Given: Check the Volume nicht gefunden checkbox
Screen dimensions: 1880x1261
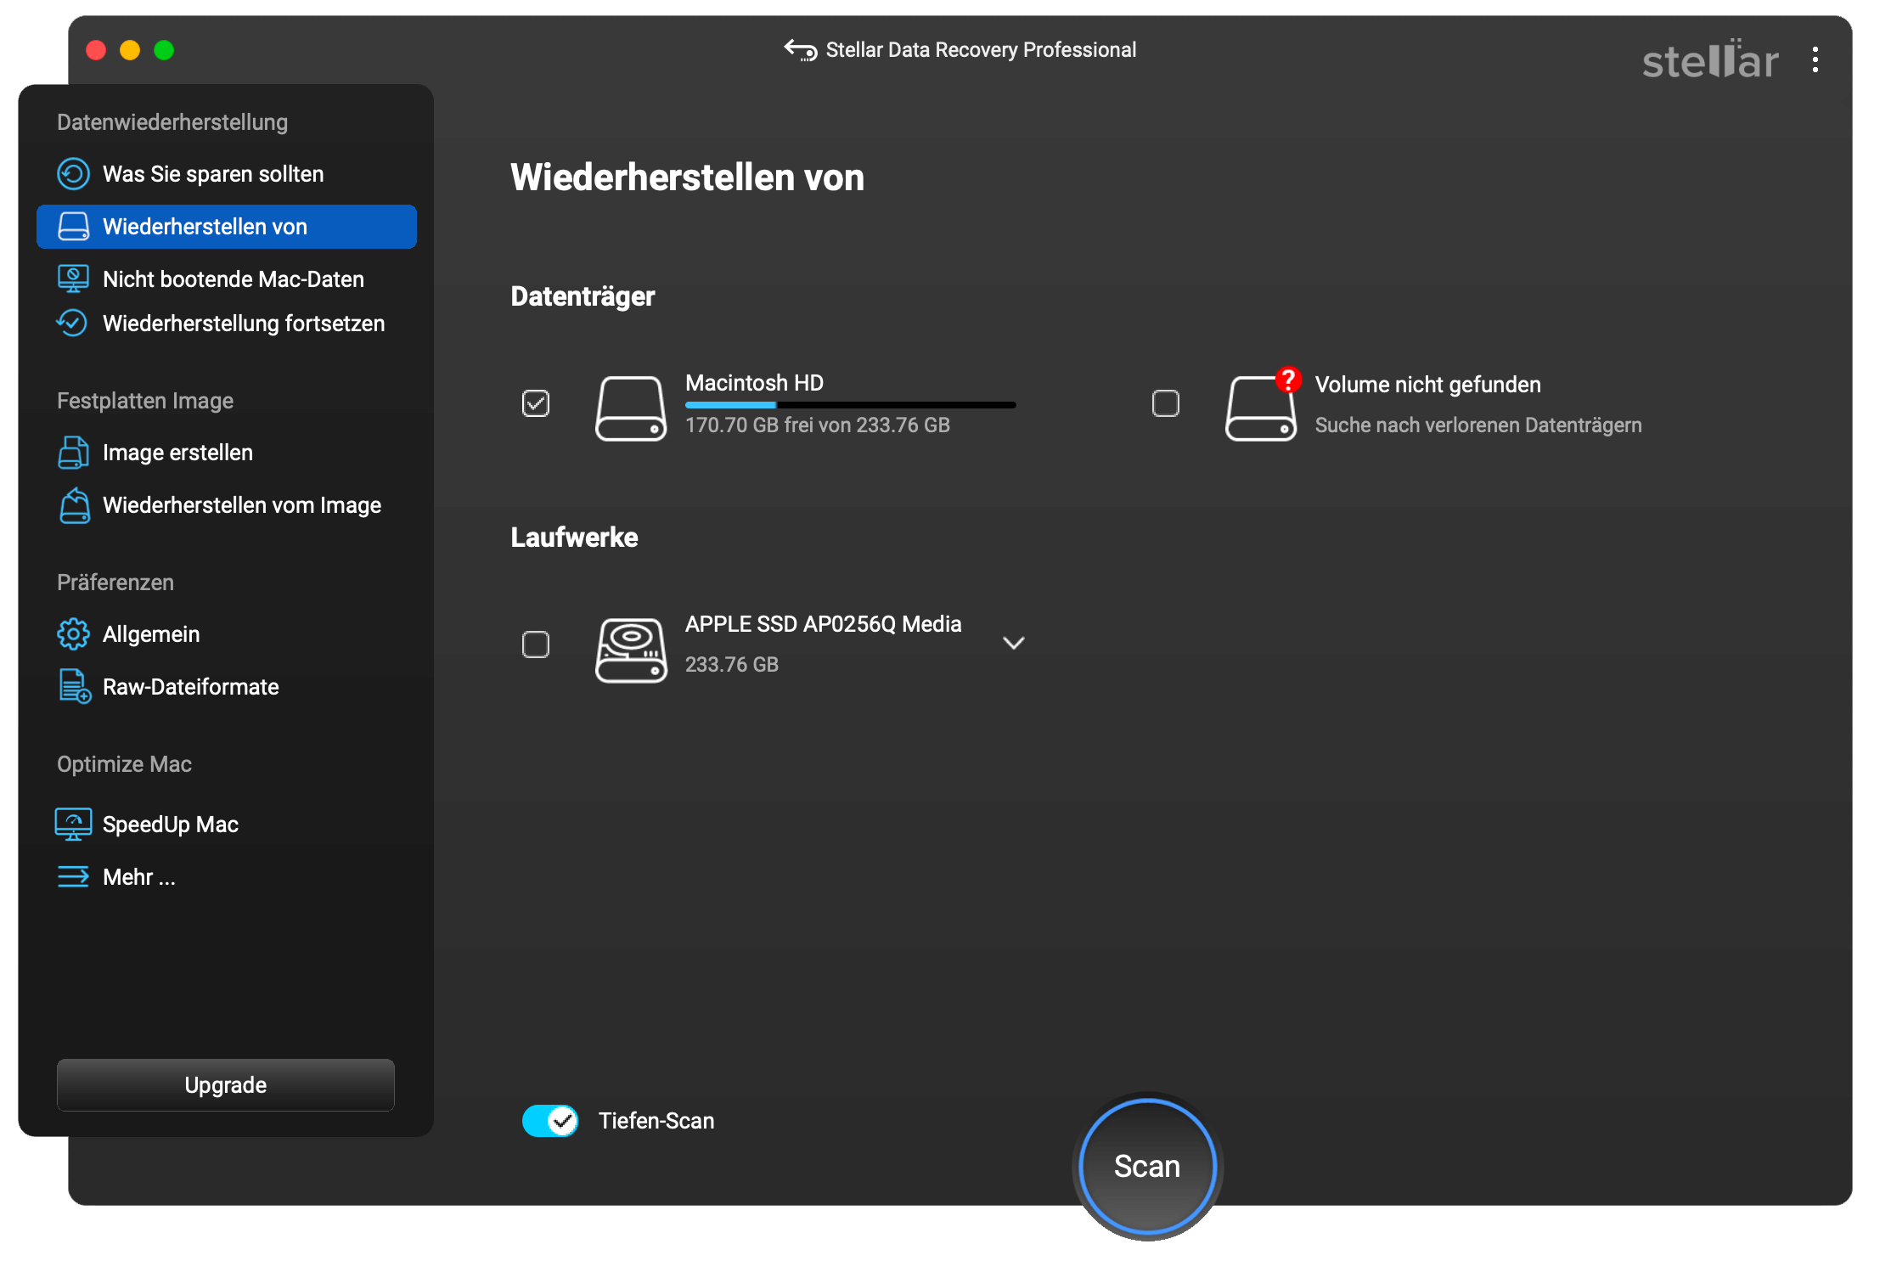Looking at the screenshot, I should [x=1165, y=403].
